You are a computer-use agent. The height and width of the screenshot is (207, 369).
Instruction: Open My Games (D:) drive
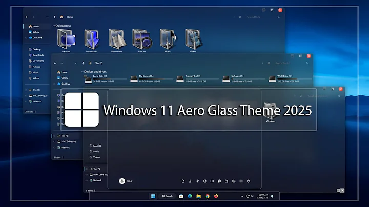tap(152, 79)
